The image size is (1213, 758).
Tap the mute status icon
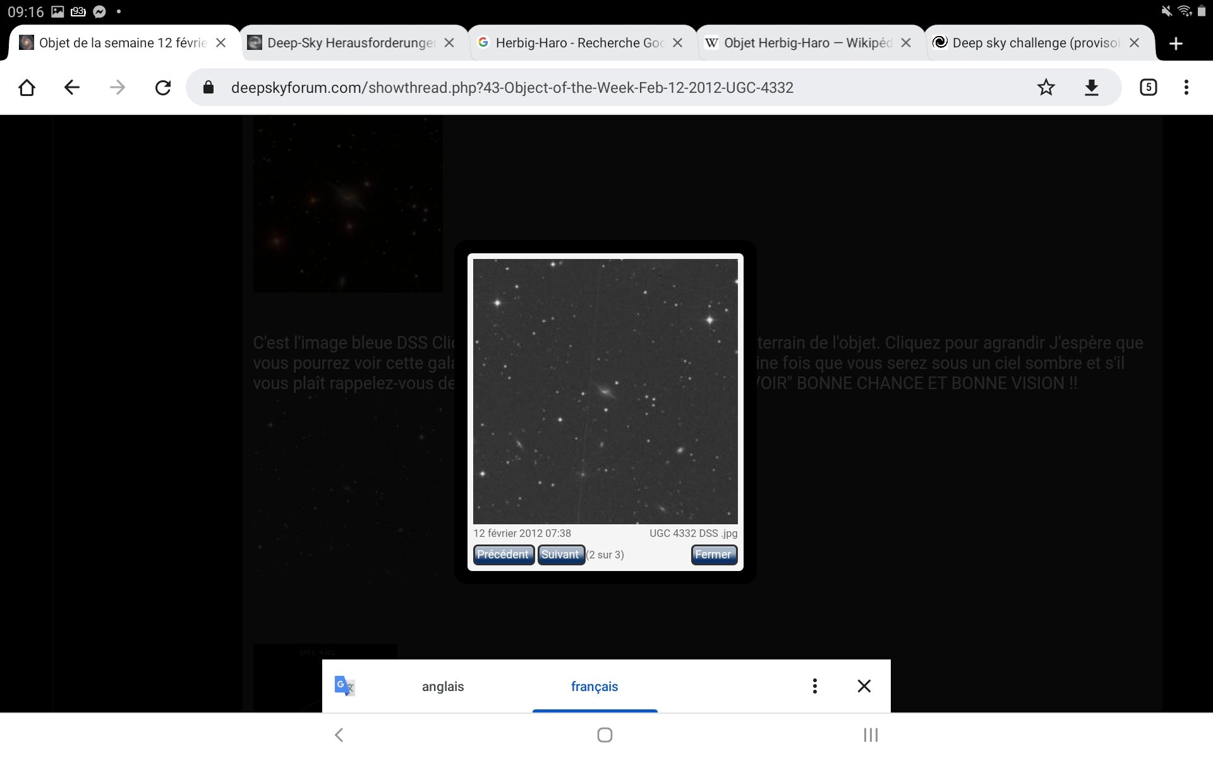point(1166,11)
